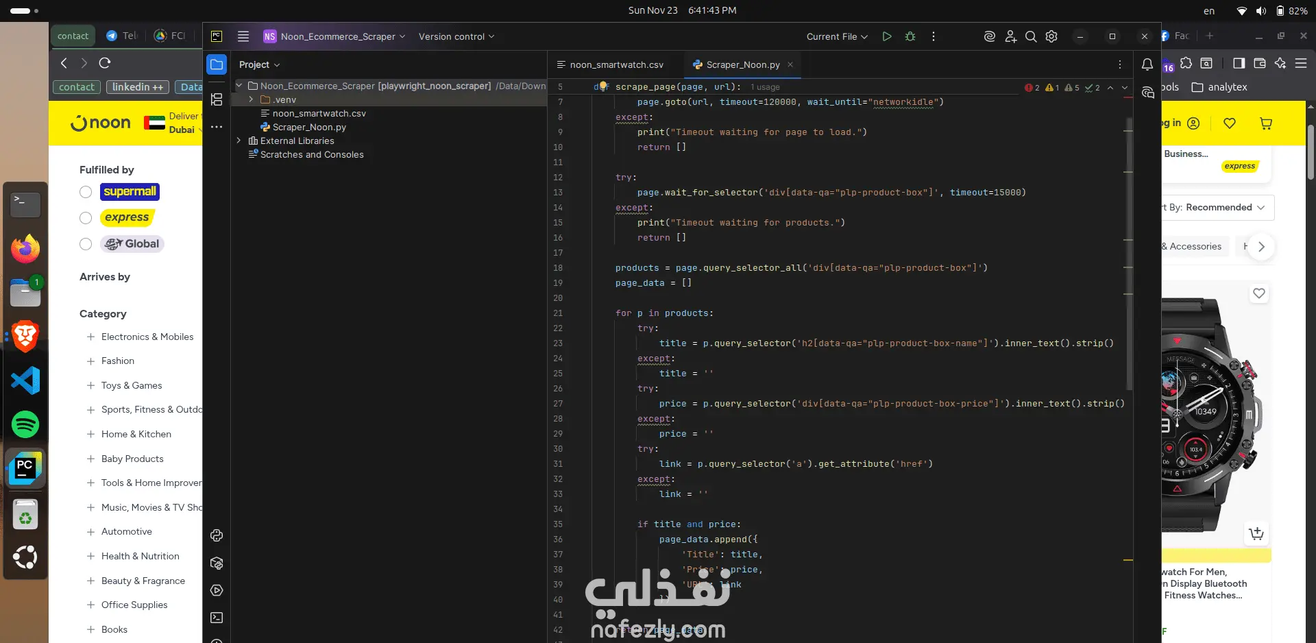Open the Structure tool window icon

coord(217,99)
